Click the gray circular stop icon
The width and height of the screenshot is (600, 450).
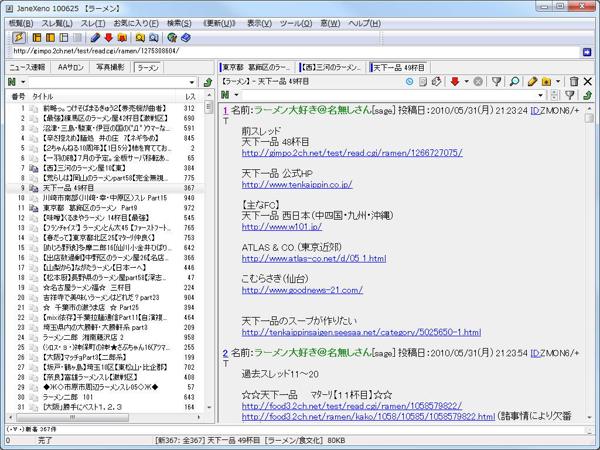(478, 81)
